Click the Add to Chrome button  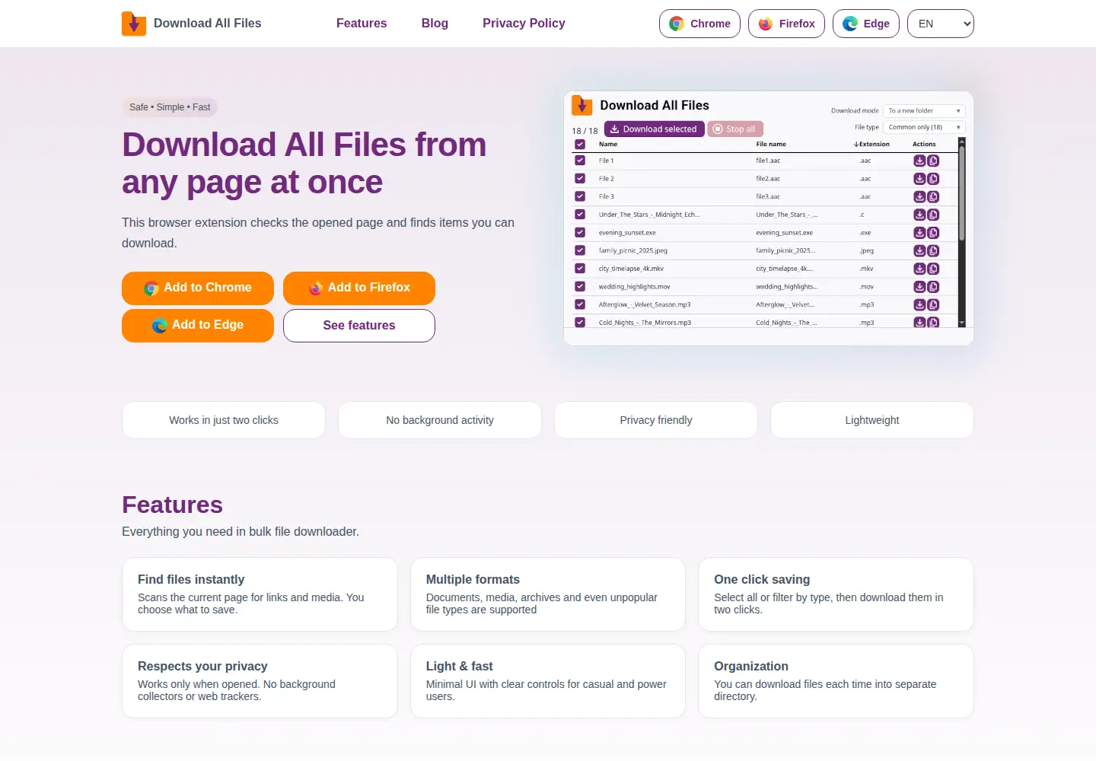tap(198, 288)
